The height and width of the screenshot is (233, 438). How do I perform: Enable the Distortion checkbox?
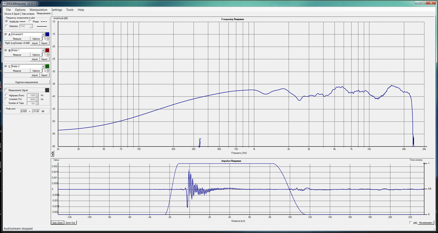(7, 26)
